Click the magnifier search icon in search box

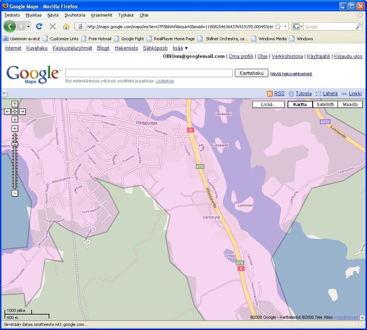point(359,26)
